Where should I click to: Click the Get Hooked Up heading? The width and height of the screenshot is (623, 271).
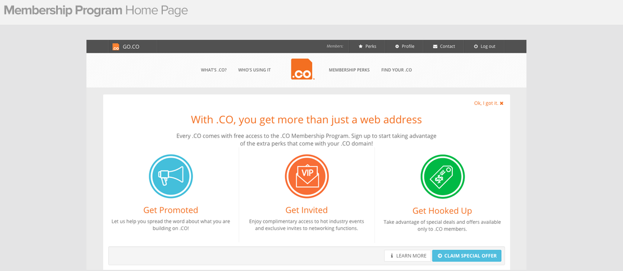tap(442, 211)
